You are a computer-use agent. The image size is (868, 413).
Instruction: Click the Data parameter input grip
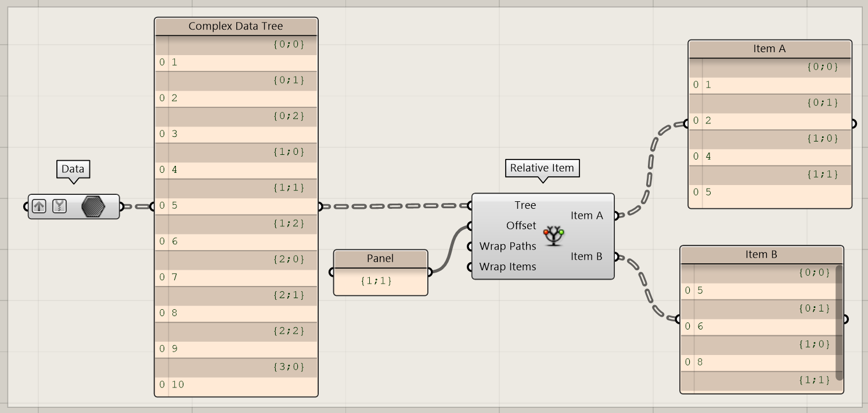click(26, 206)
